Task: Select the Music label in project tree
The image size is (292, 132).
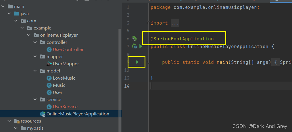Action: 59,85
